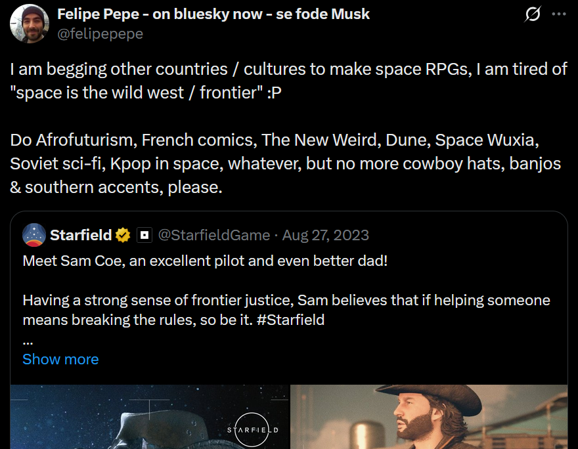578x449 pixels.
Task: Click the Aug 27, 2023 timestamp
Action: pos(326,235)
